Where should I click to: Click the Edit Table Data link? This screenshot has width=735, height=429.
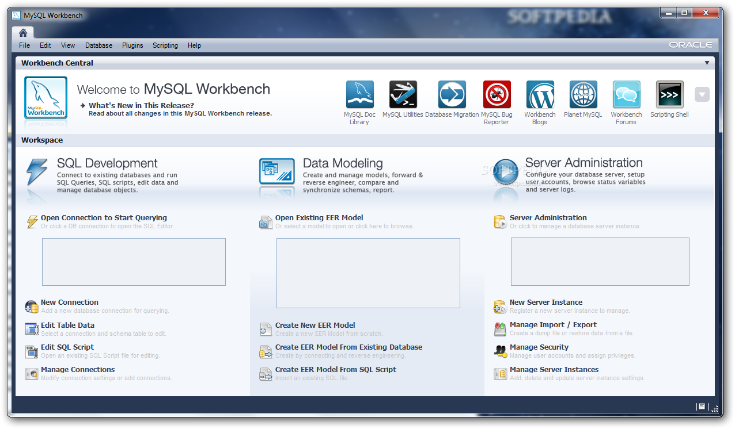[x=67, y=325]
